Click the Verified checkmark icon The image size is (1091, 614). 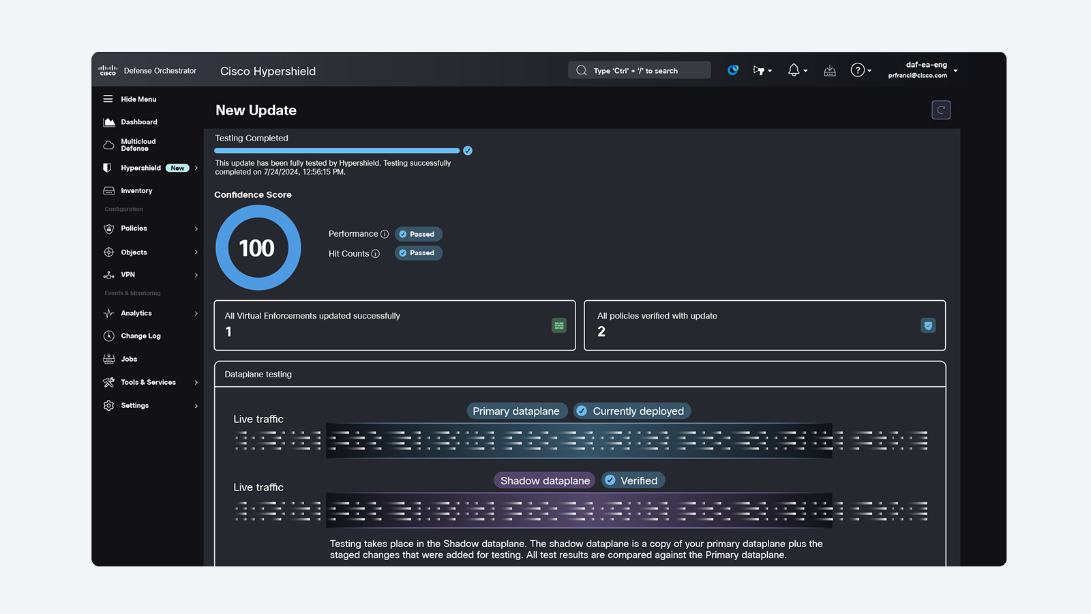pos(610,480)
